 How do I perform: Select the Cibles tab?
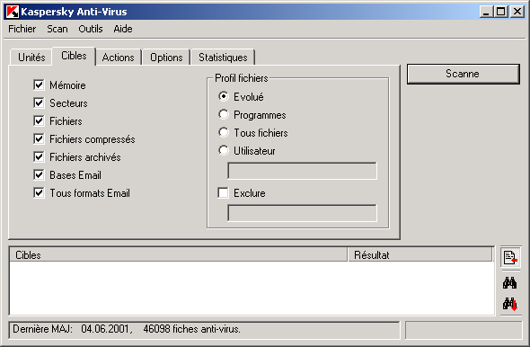tap(74, 56)
